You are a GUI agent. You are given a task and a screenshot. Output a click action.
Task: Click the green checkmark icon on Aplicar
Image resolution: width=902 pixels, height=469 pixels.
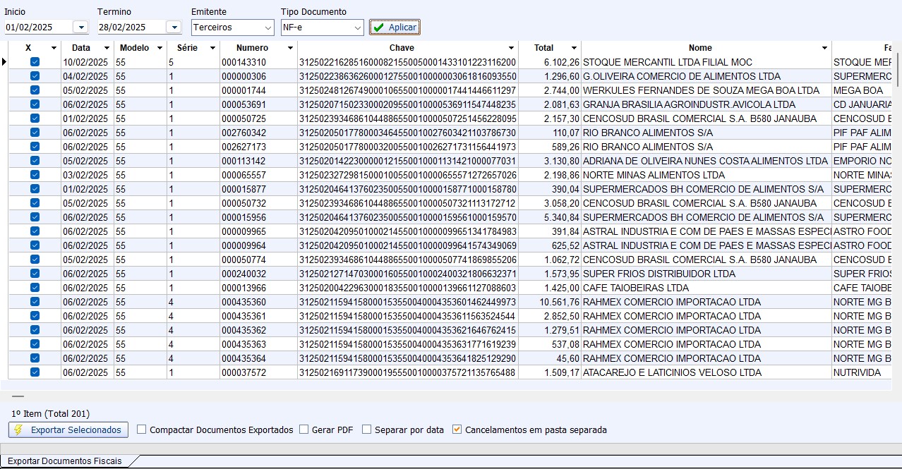[379, 28]
